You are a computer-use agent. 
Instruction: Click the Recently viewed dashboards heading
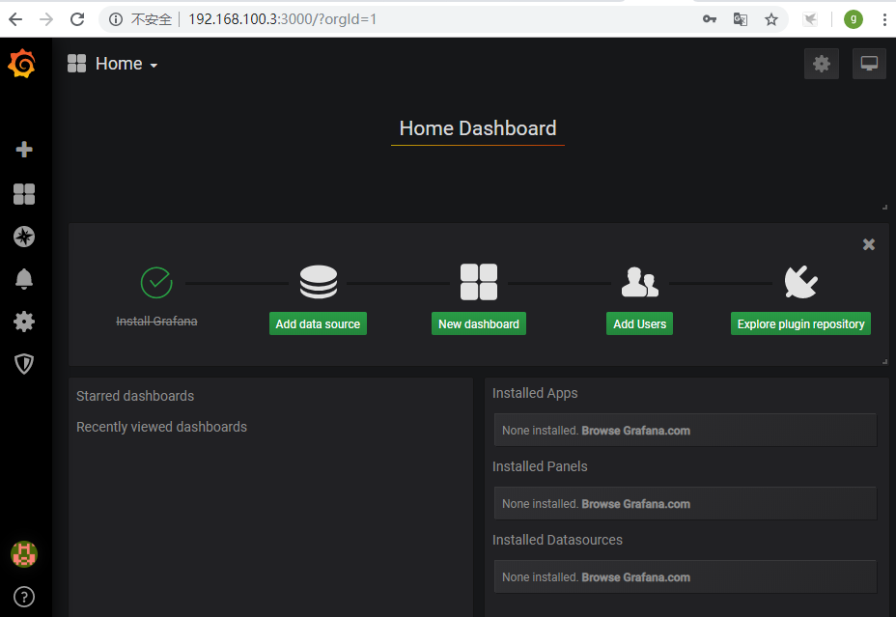coord(161,427)
